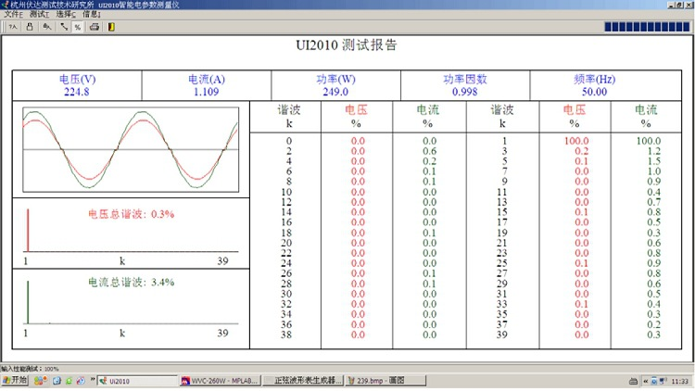The width and height of the screenshot is (695, 391).
Task: Print the test report via printer icon
Action: tap(95, 27)
